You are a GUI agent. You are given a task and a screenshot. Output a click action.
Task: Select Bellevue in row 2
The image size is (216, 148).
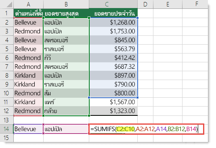click(29, 23)
